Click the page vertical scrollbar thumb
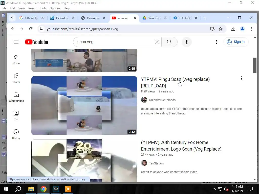 click(255, 65)
